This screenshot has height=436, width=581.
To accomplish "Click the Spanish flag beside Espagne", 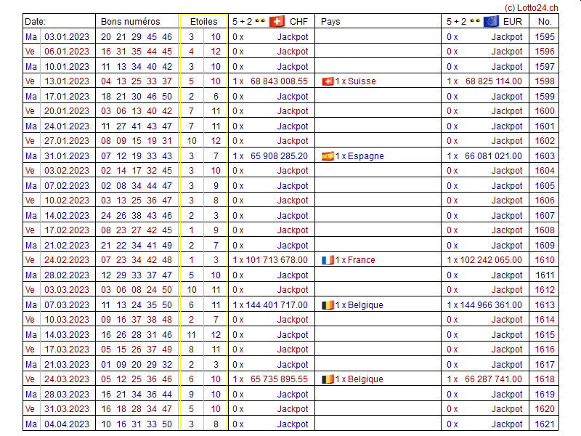I will (328, 156).
